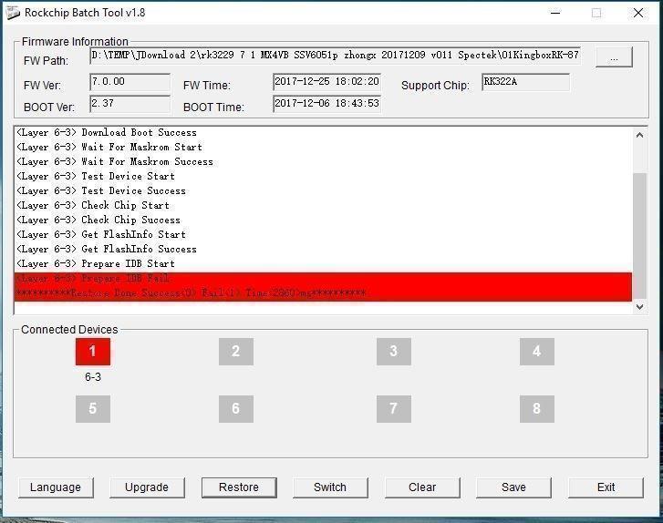Select log line 'Test Device Start'
Image resolution: width=663 pixels, height=523 pixels.
tap(96, 176)
